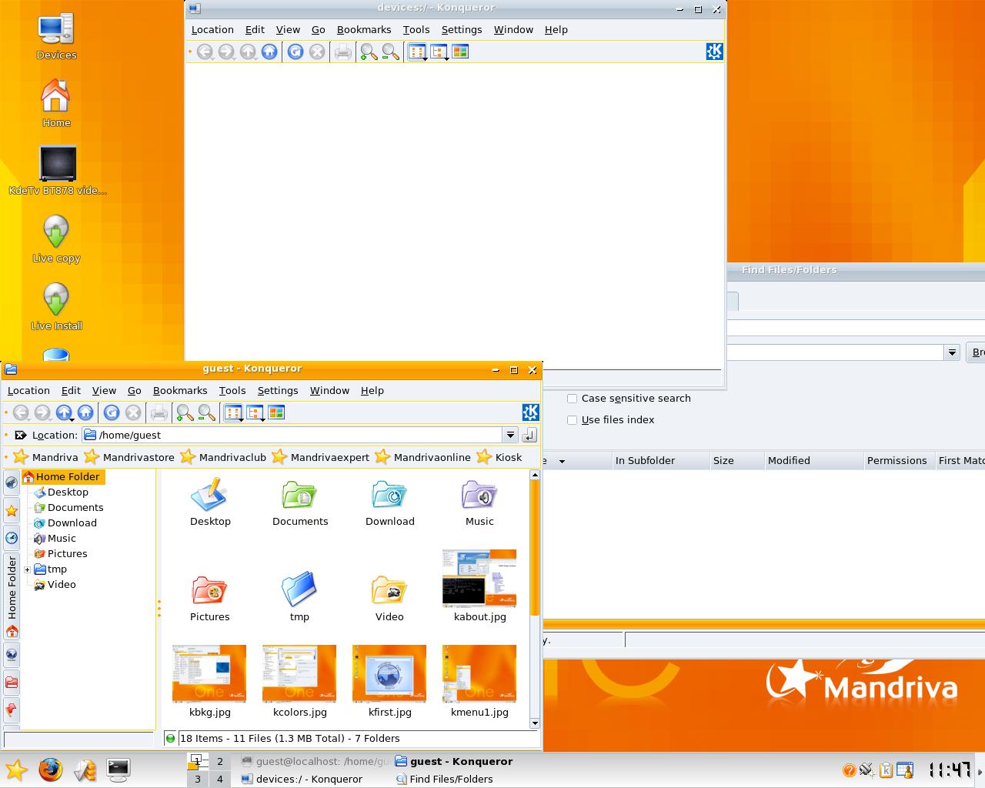Screen dimensions: 985x788
Task: Launch Firefox from the taskbar panel
Action: (51, 770)
